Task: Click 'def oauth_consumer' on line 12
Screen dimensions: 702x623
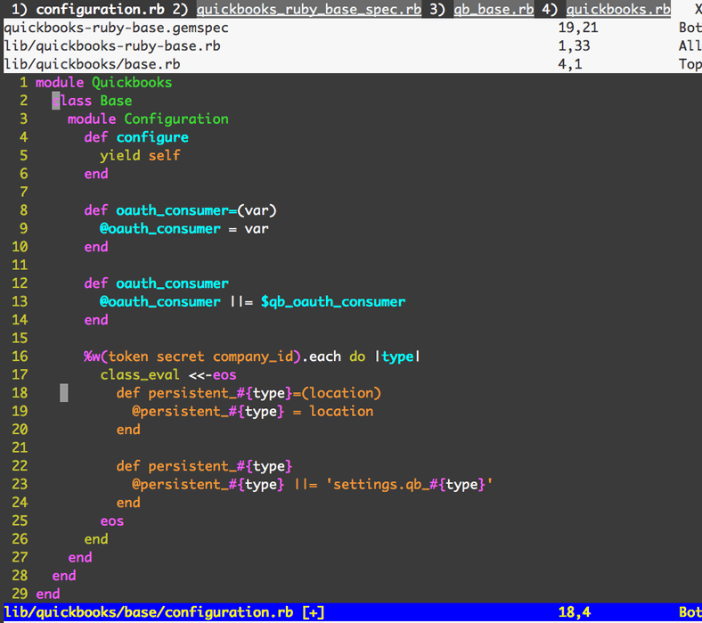Action: point(156,283)
